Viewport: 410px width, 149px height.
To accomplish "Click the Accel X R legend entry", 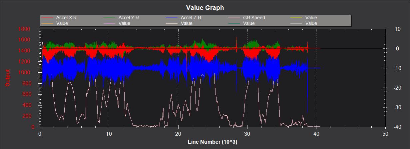I will coord(66,18).
